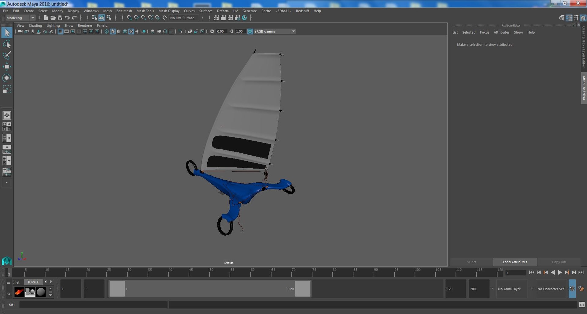Toggle viewport grid display
This screenshot has width=587, height=314.
[60, 32]
